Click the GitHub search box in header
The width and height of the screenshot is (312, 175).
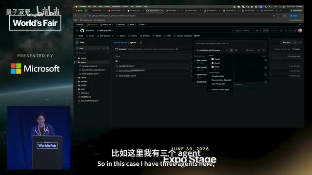click(x=243, y=31)
